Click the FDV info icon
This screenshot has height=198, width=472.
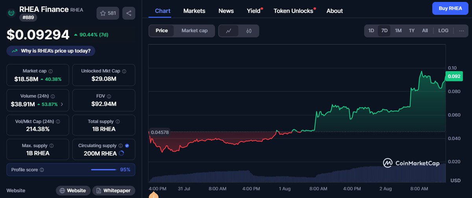(109, 96)
